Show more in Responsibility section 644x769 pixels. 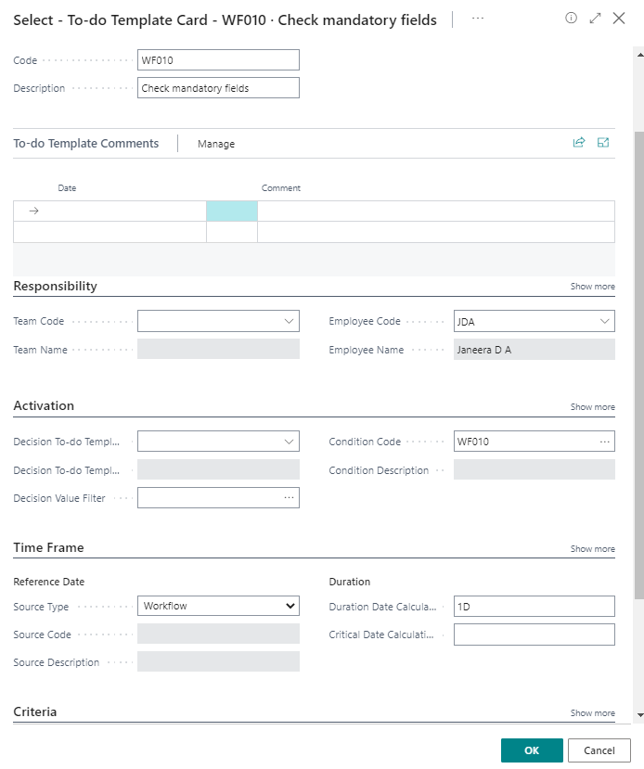coord(592,287)
